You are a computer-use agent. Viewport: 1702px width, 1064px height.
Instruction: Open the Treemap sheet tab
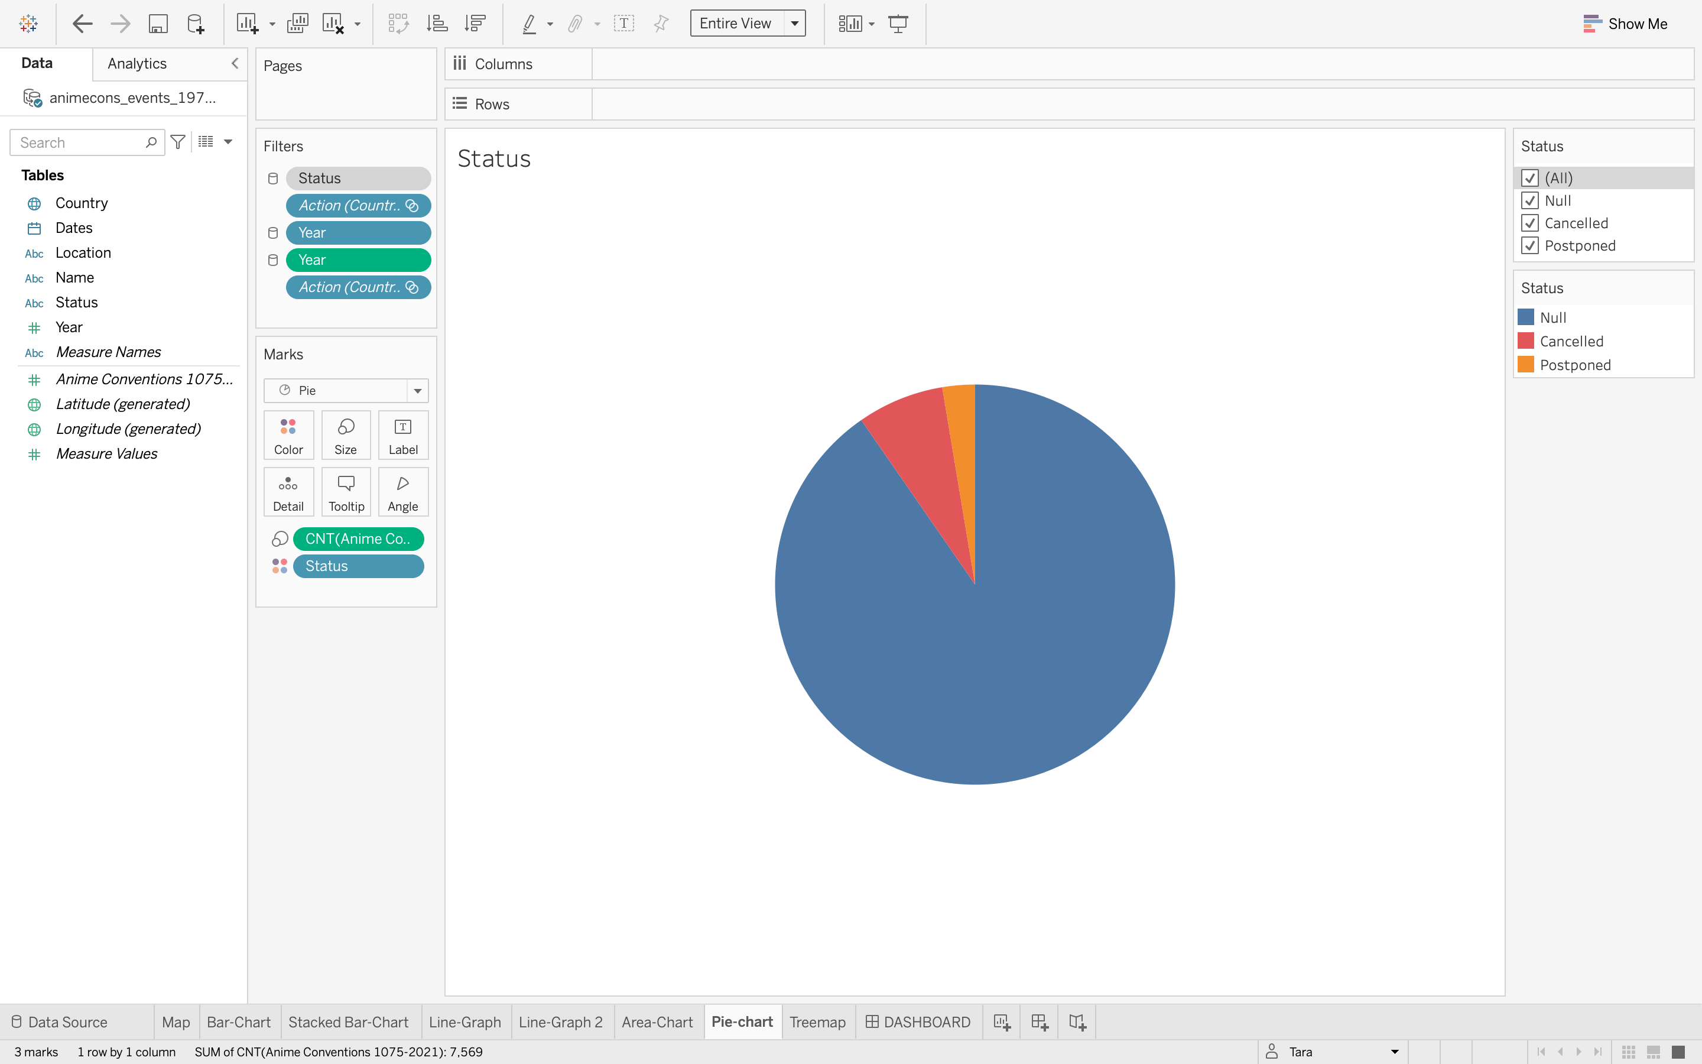817,1022
